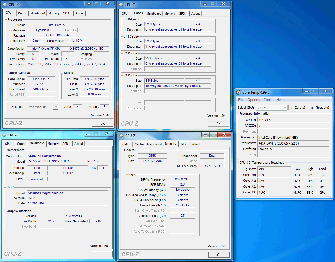Click the CPUID field "0x106E5" in Core Temp
Viewport: 335px width, 262px height.
tap(293, 120)
